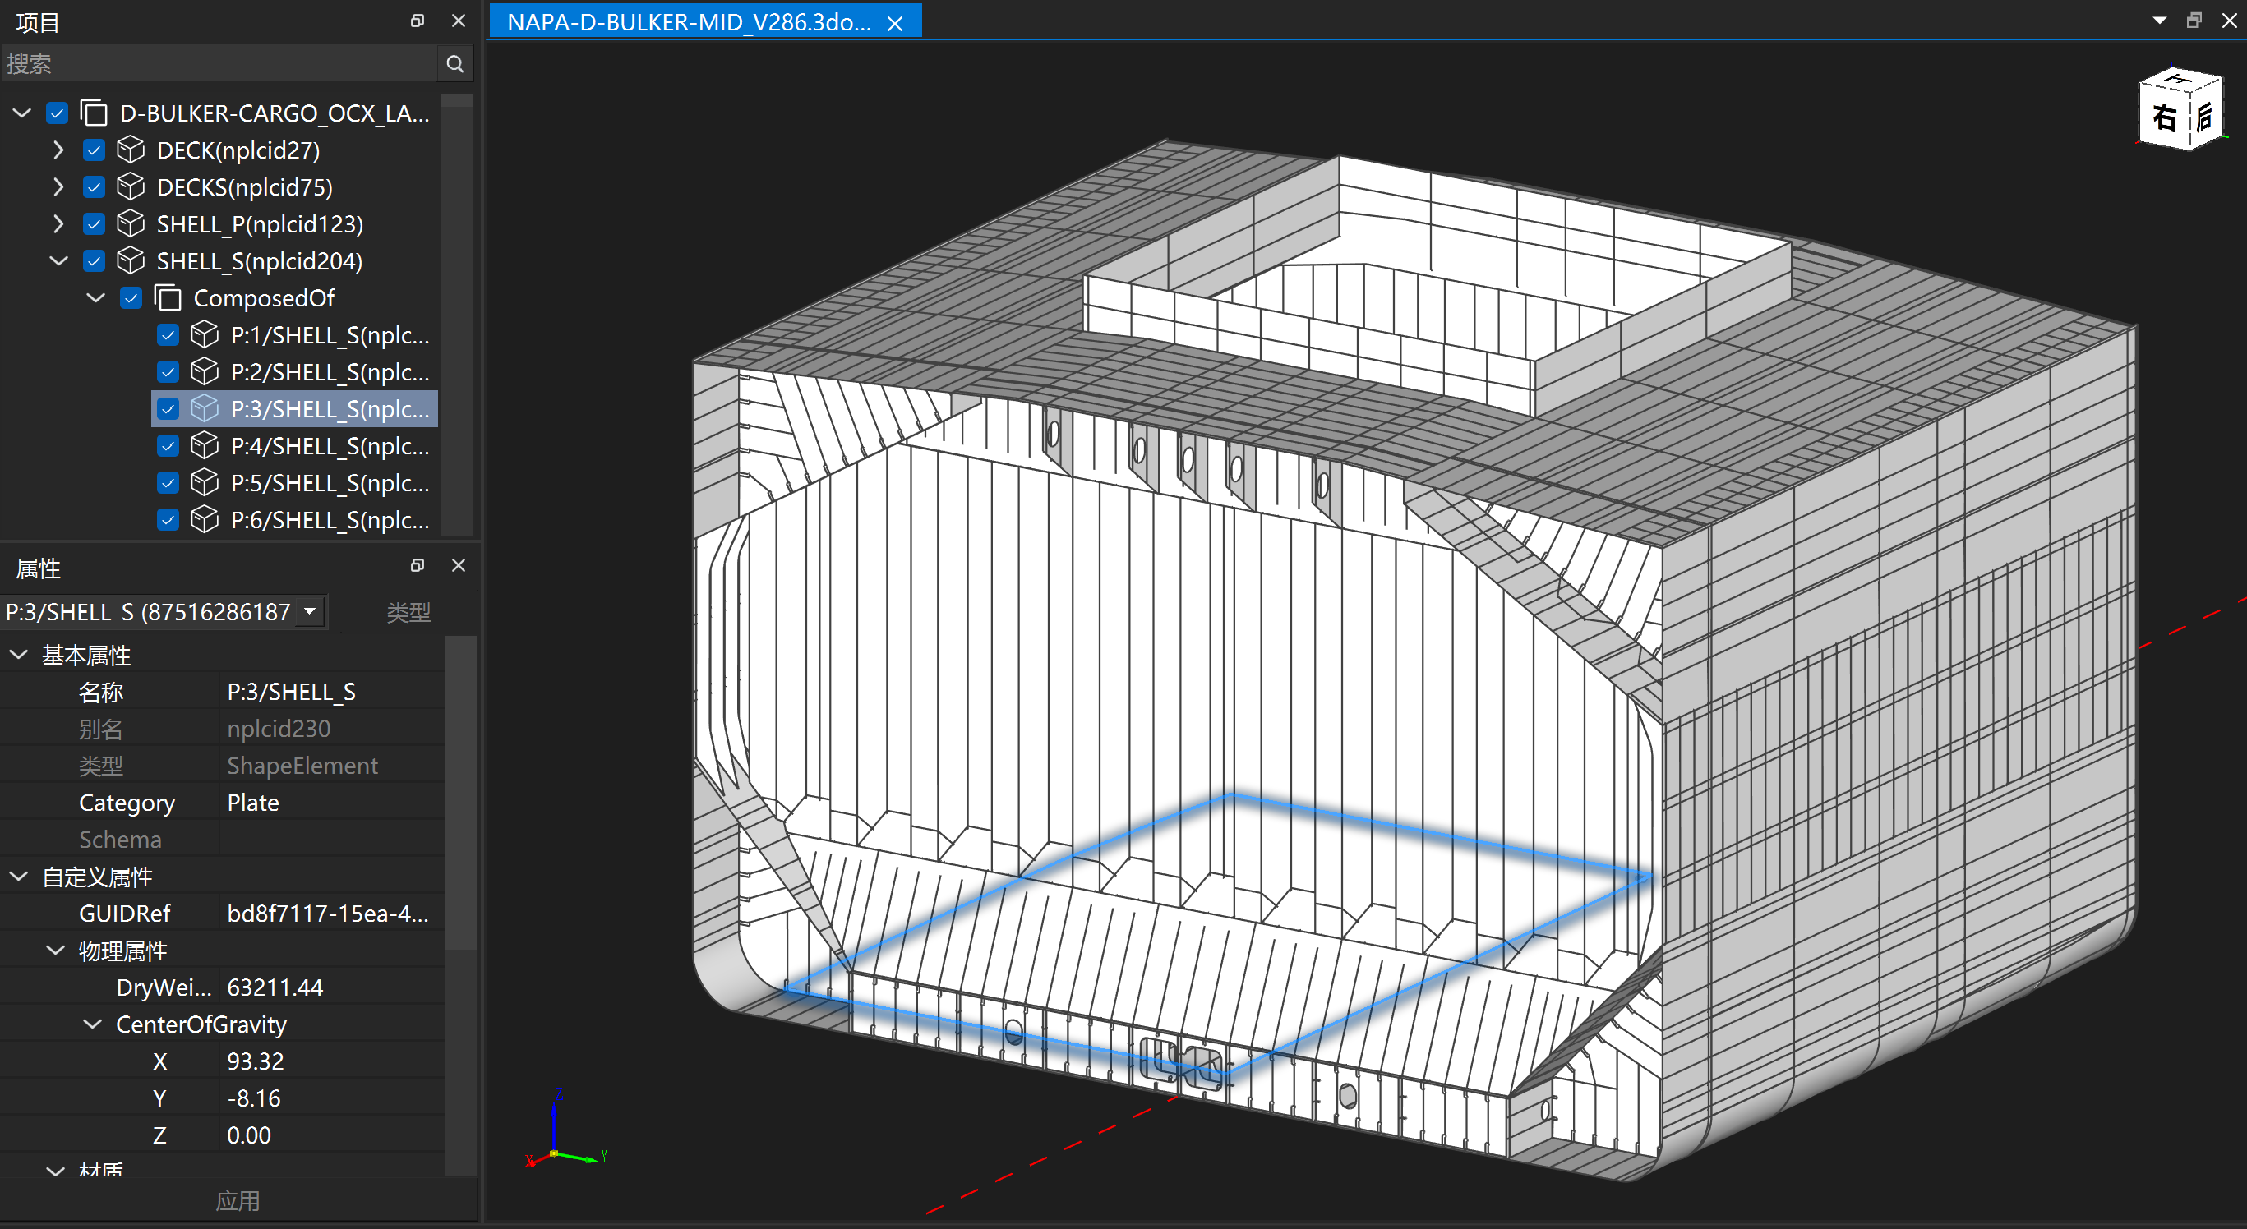Uncheck the SHELL_S(nplcid204) checkbox
Image resolution: width=2247 pixels, height=1229 pixels.
click(x=95, y=261)
